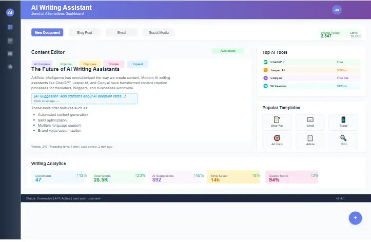This screenshot has width=371, height=242.
Task: Click the Writing Analytics heading
Action: pos(49,164)
